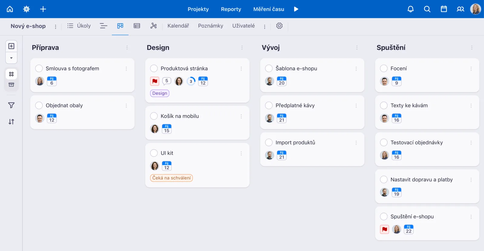Select the kanban board view icon
Viewport: 484px width, 251px height.
coord(120,26)
